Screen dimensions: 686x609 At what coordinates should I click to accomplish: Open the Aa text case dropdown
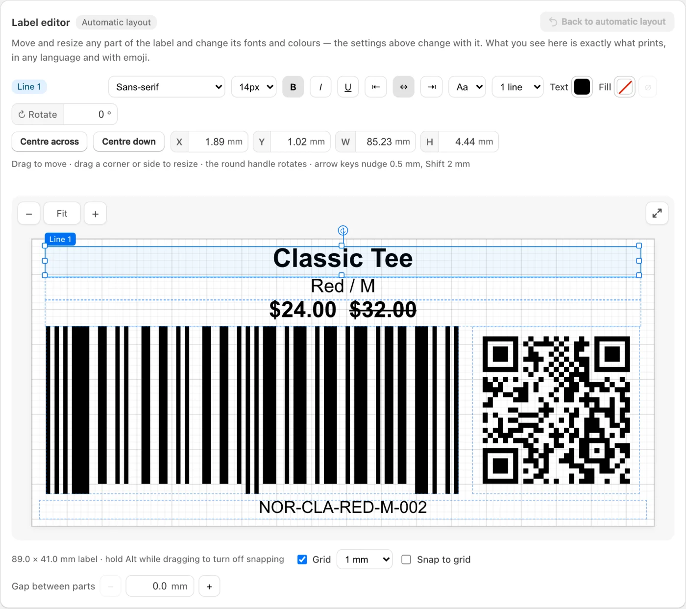[x=467, y=87]
